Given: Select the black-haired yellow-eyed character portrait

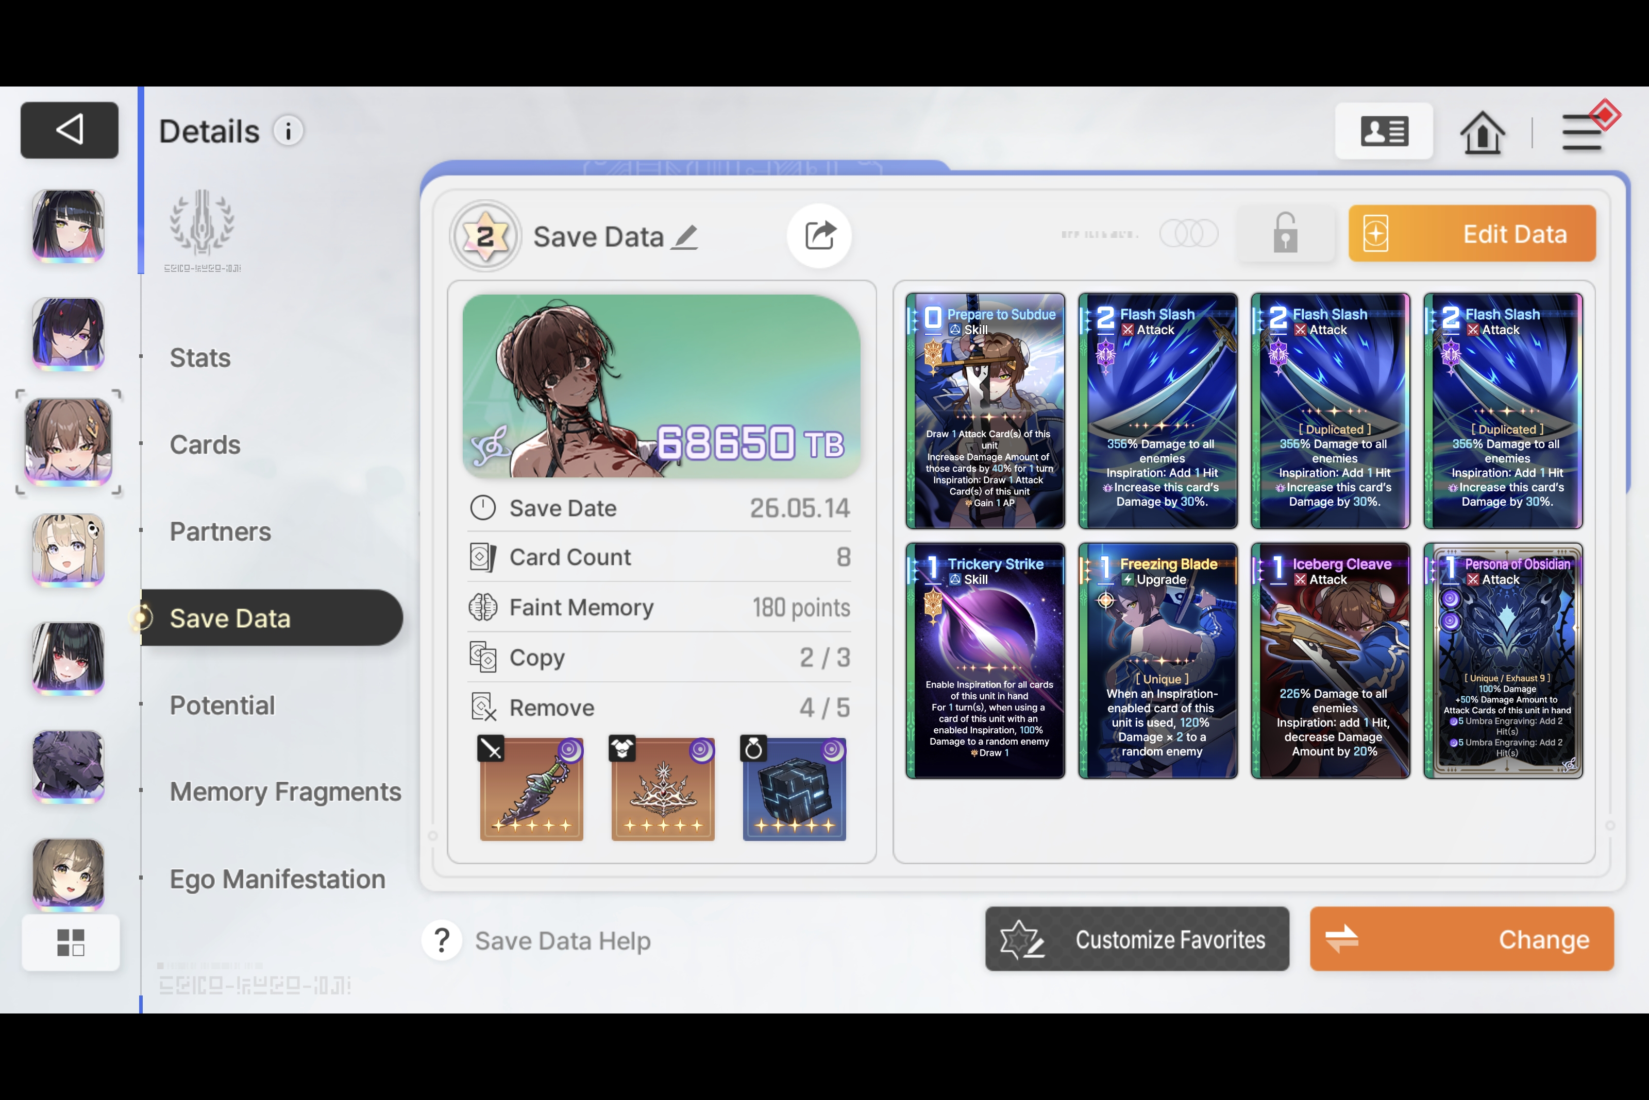Looking at the screenshot, I should point(68,226).
